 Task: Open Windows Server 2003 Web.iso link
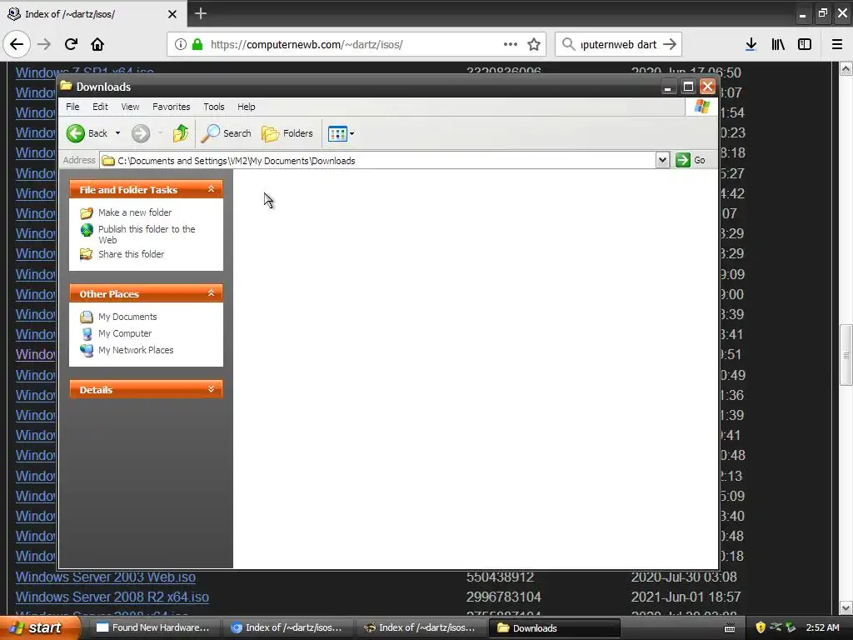[x=106, y=577]
